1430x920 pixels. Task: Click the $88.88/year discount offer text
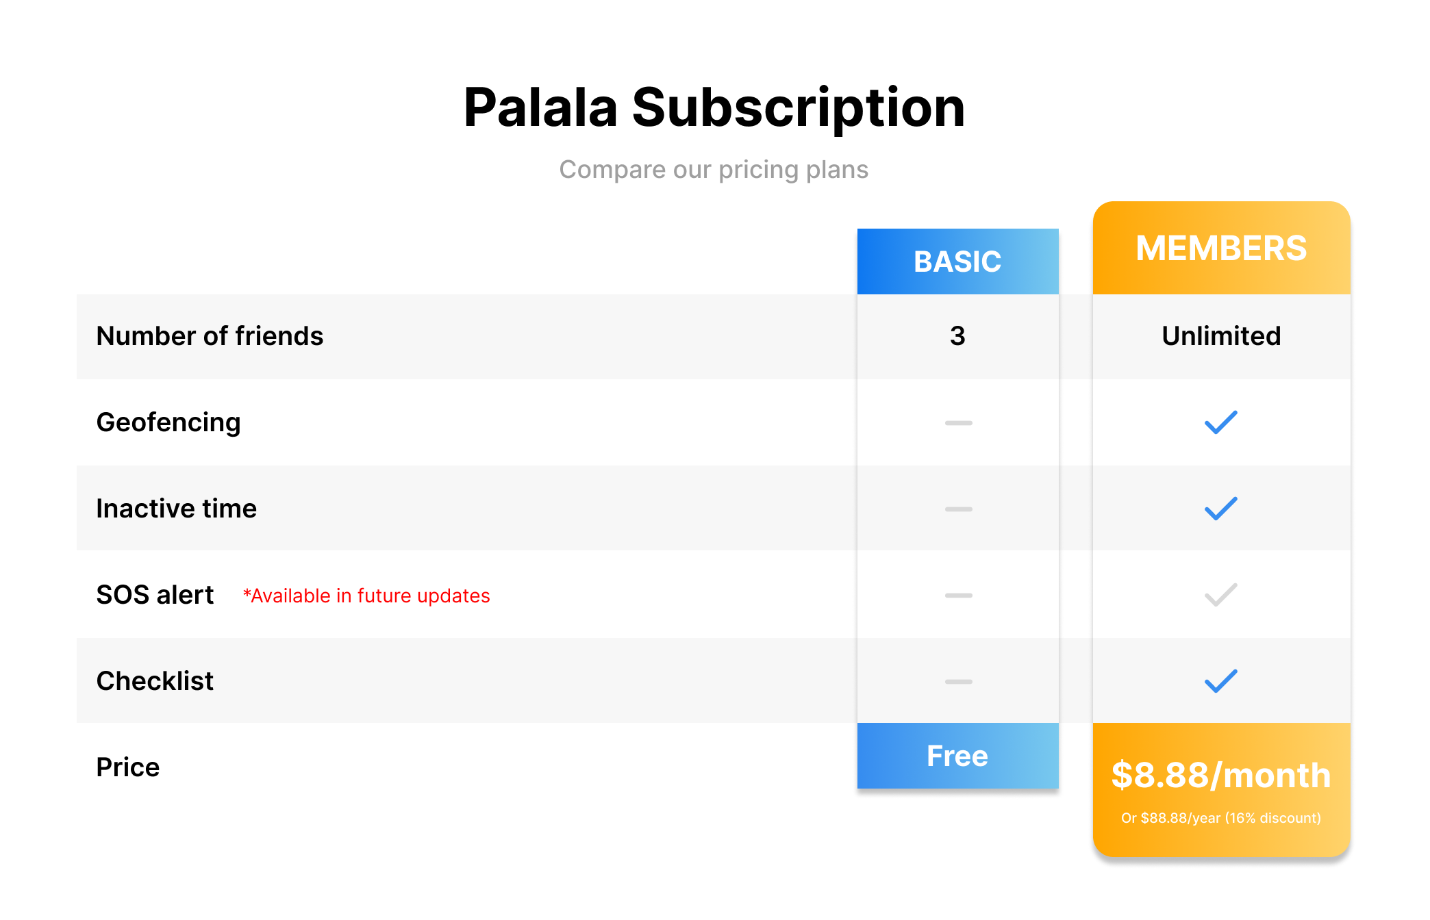point(1220,818)
